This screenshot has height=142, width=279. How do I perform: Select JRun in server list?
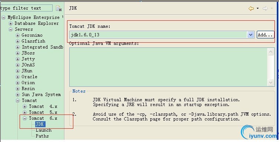pos(27,71)
